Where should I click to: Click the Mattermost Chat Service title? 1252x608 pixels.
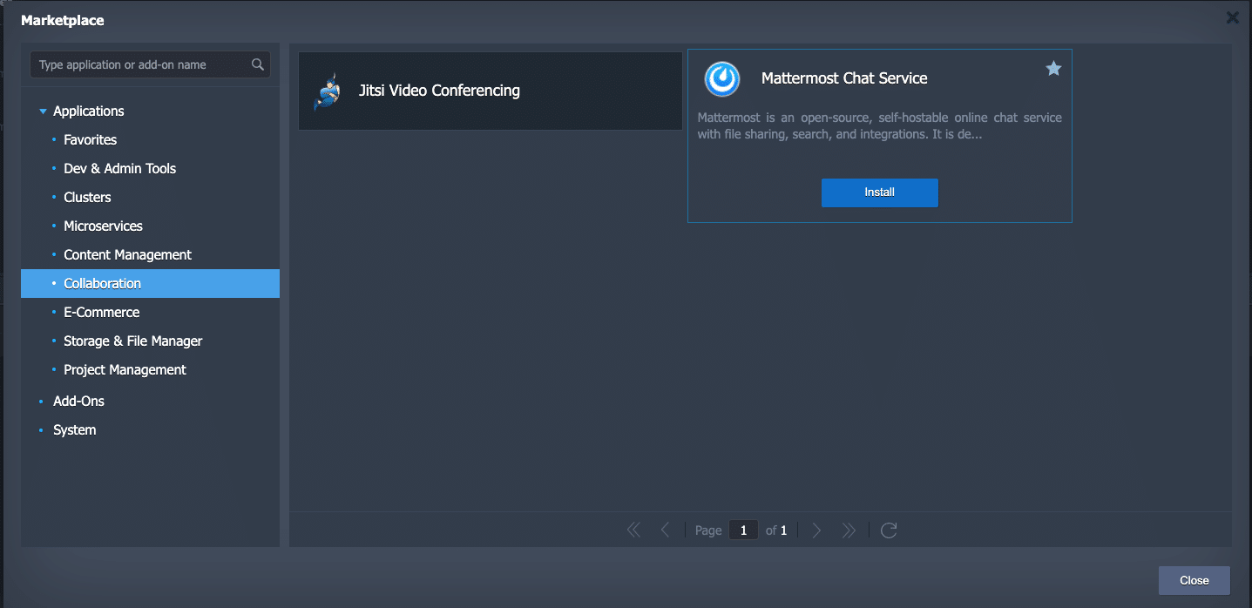[x=844, y=78]
